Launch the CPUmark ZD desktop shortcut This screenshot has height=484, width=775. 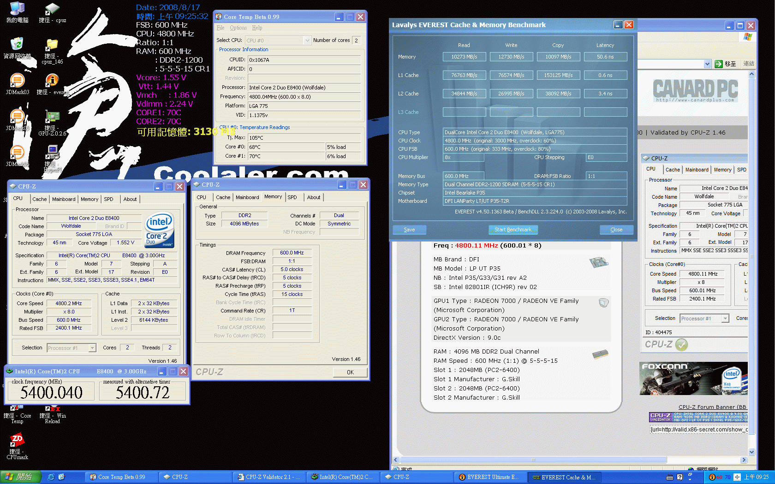[17, 446]
